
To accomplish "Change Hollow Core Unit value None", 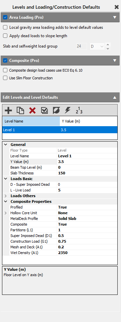I will coord(87,213).
